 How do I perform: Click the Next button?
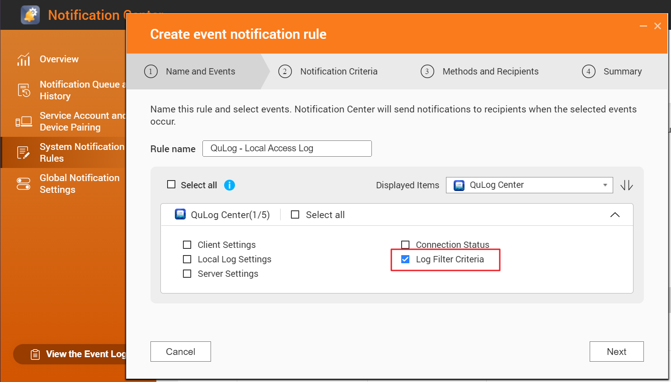(617, 351)
